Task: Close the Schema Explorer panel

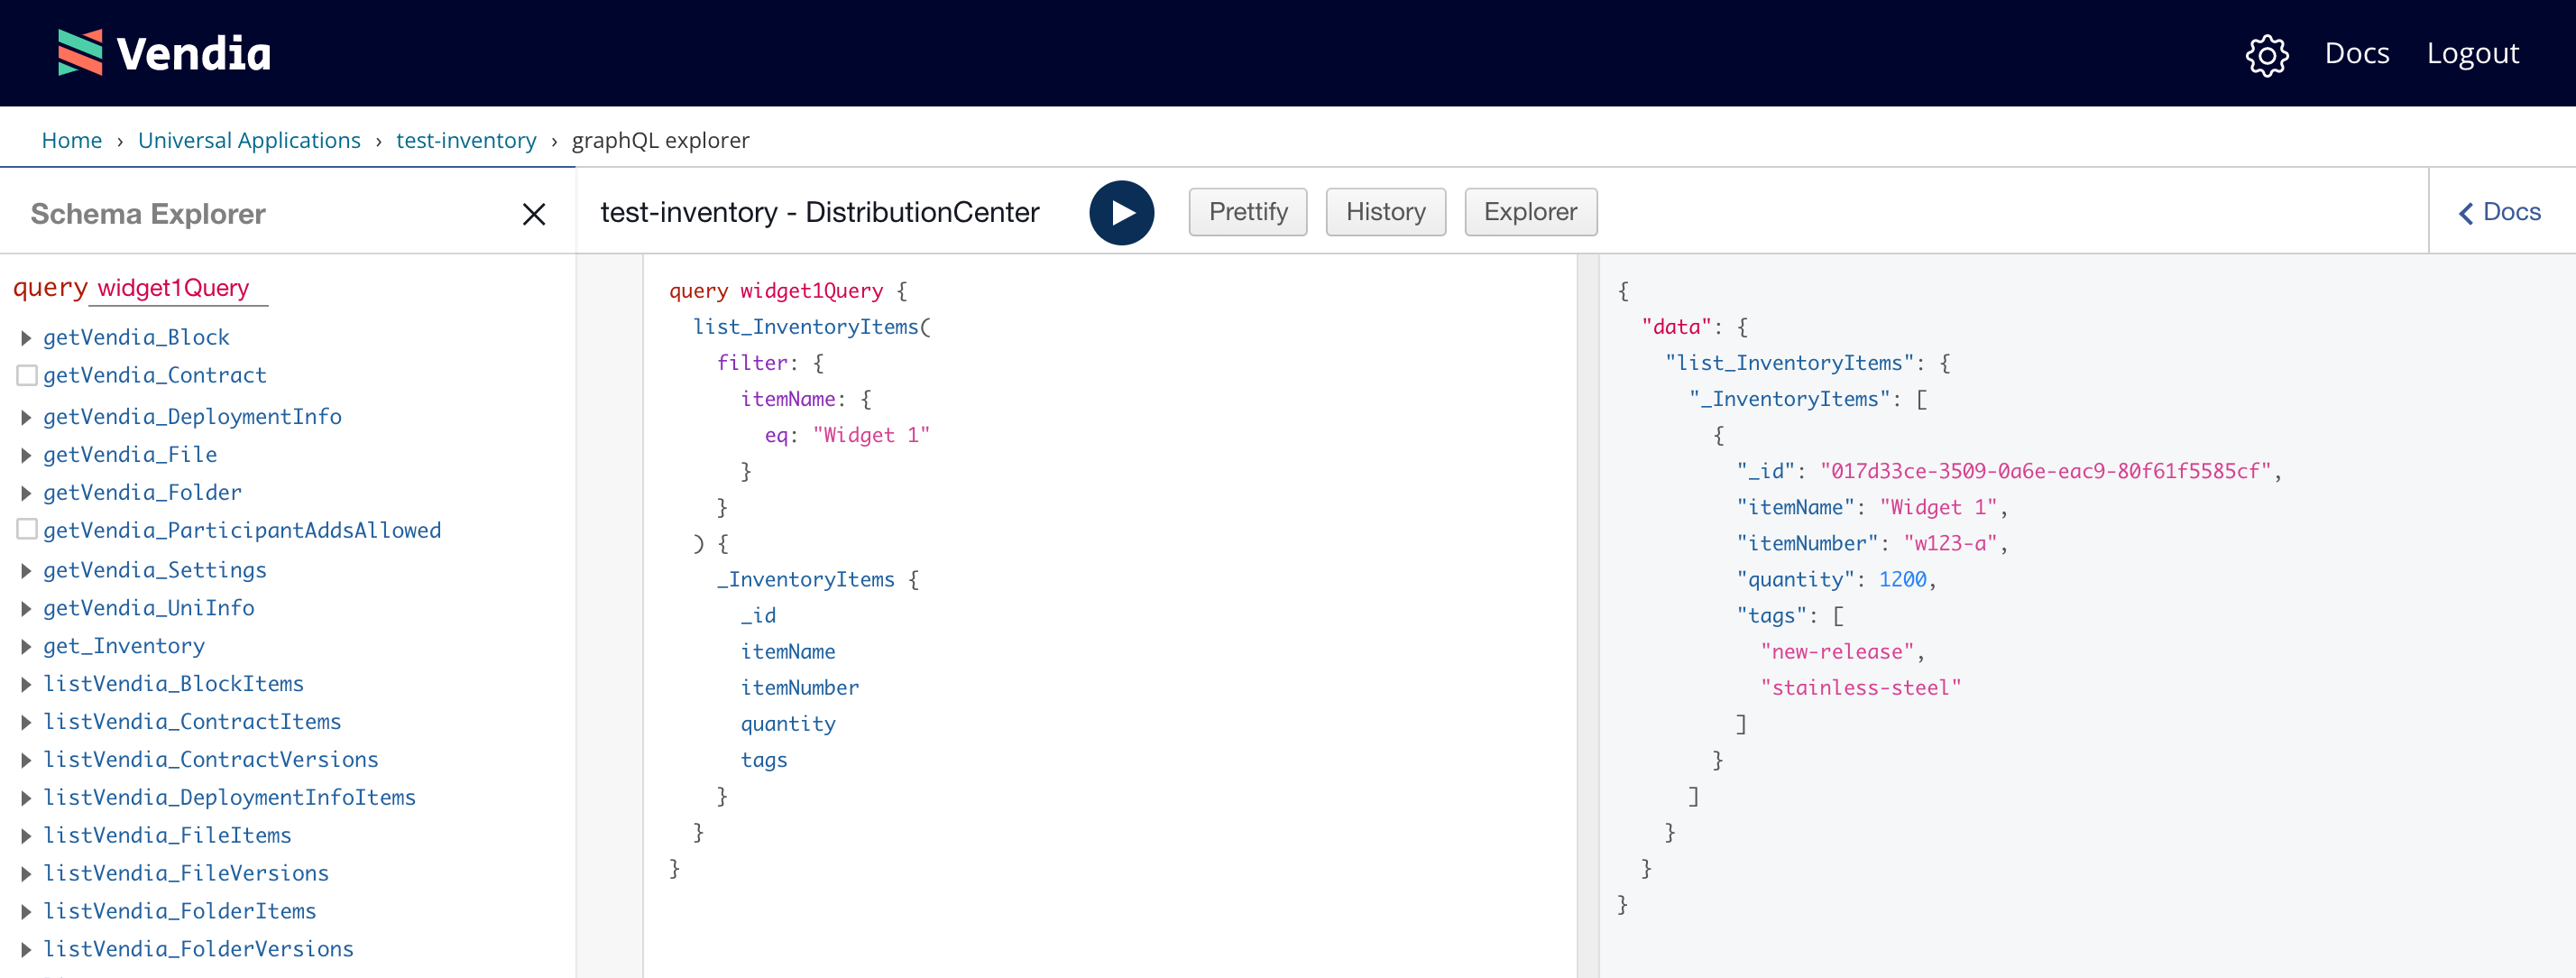Action: (534, 214)
